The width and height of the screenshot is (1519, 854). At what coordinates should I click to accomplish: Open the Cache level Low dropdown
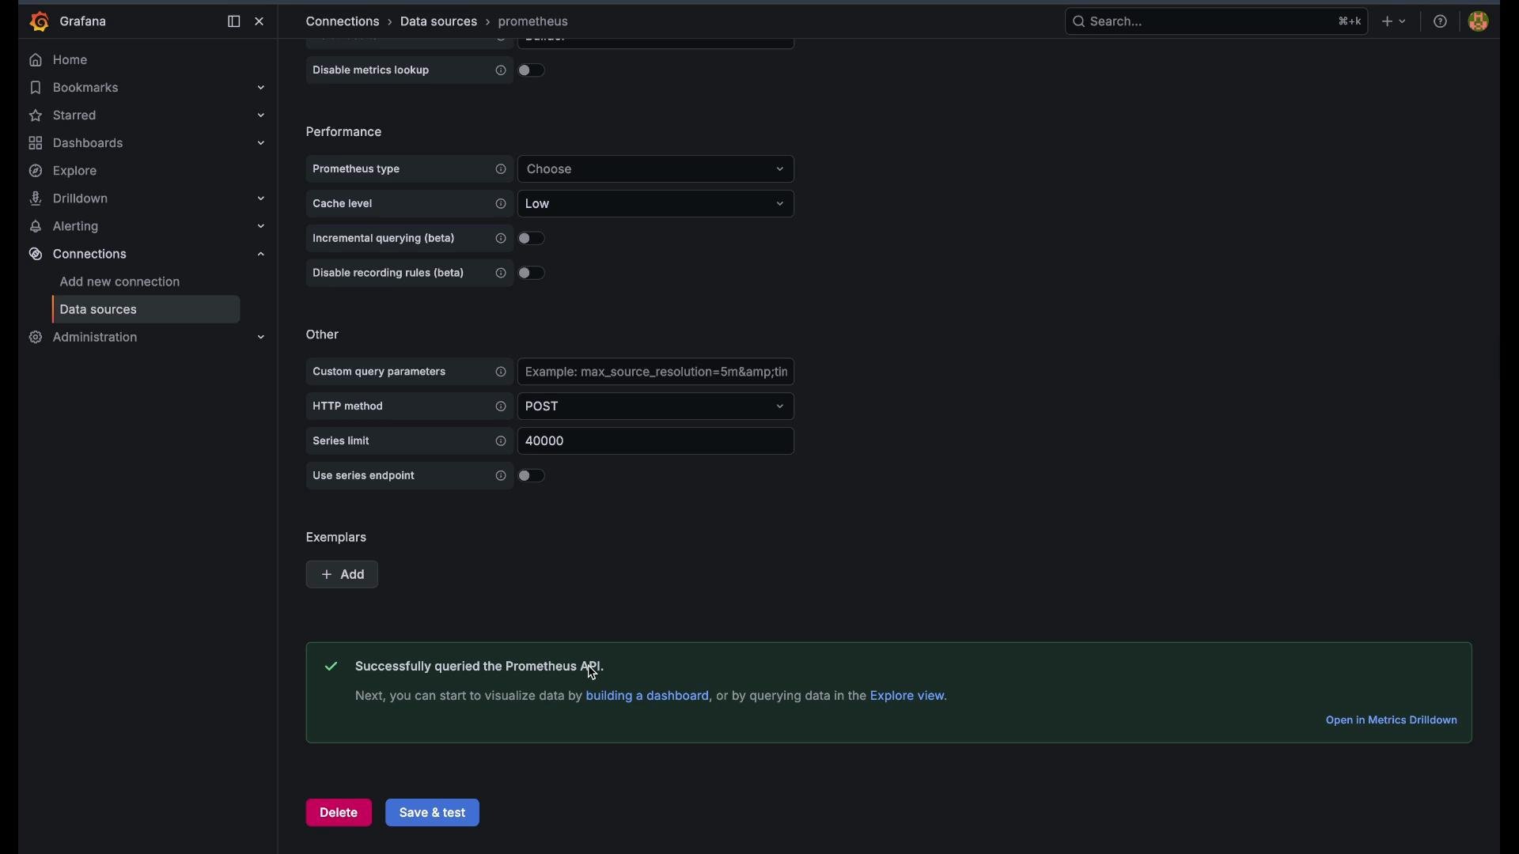(x=656, y=205)
